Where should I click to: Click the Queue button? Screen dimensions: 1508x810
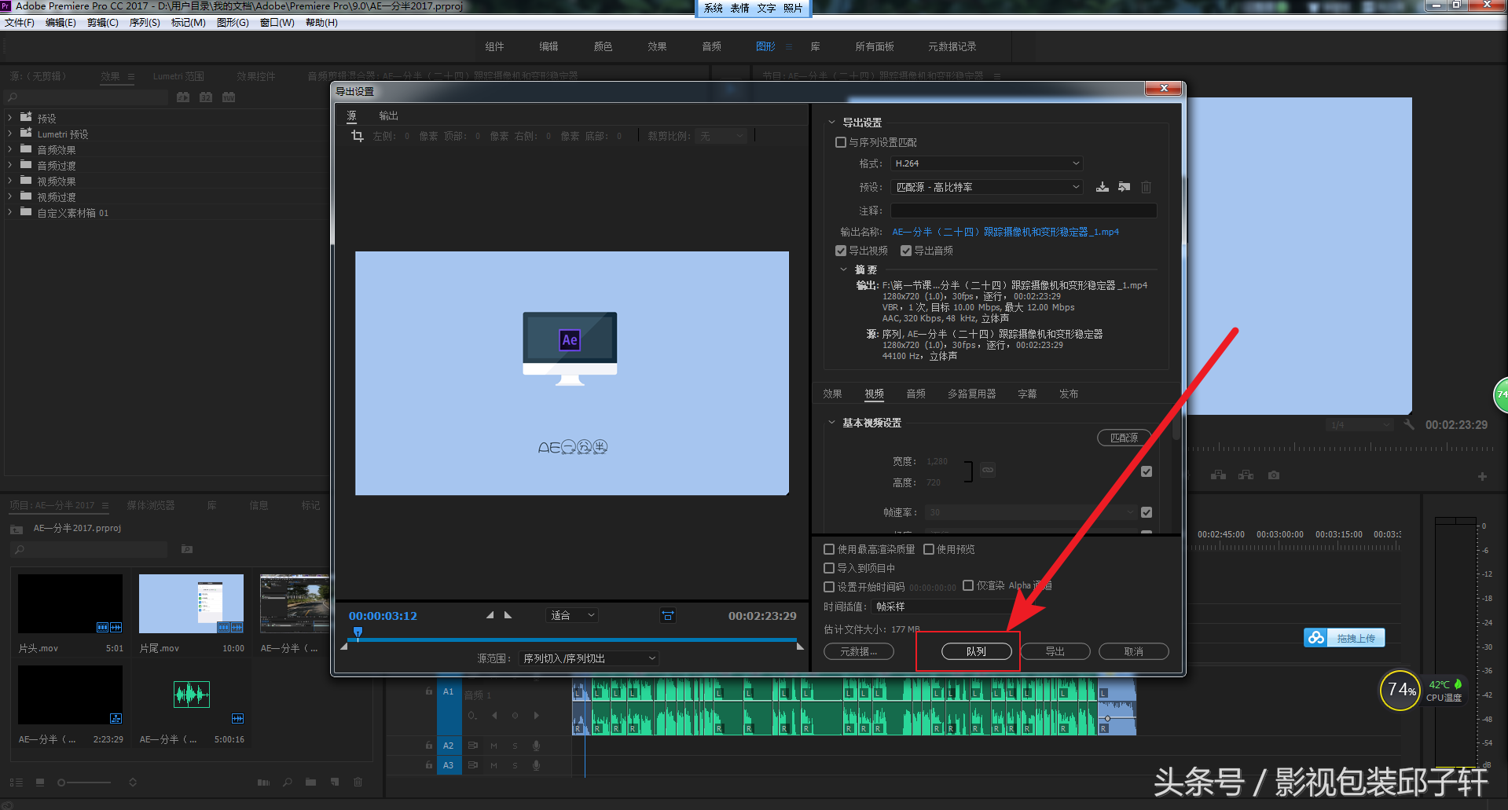click(x=976, y=651)
